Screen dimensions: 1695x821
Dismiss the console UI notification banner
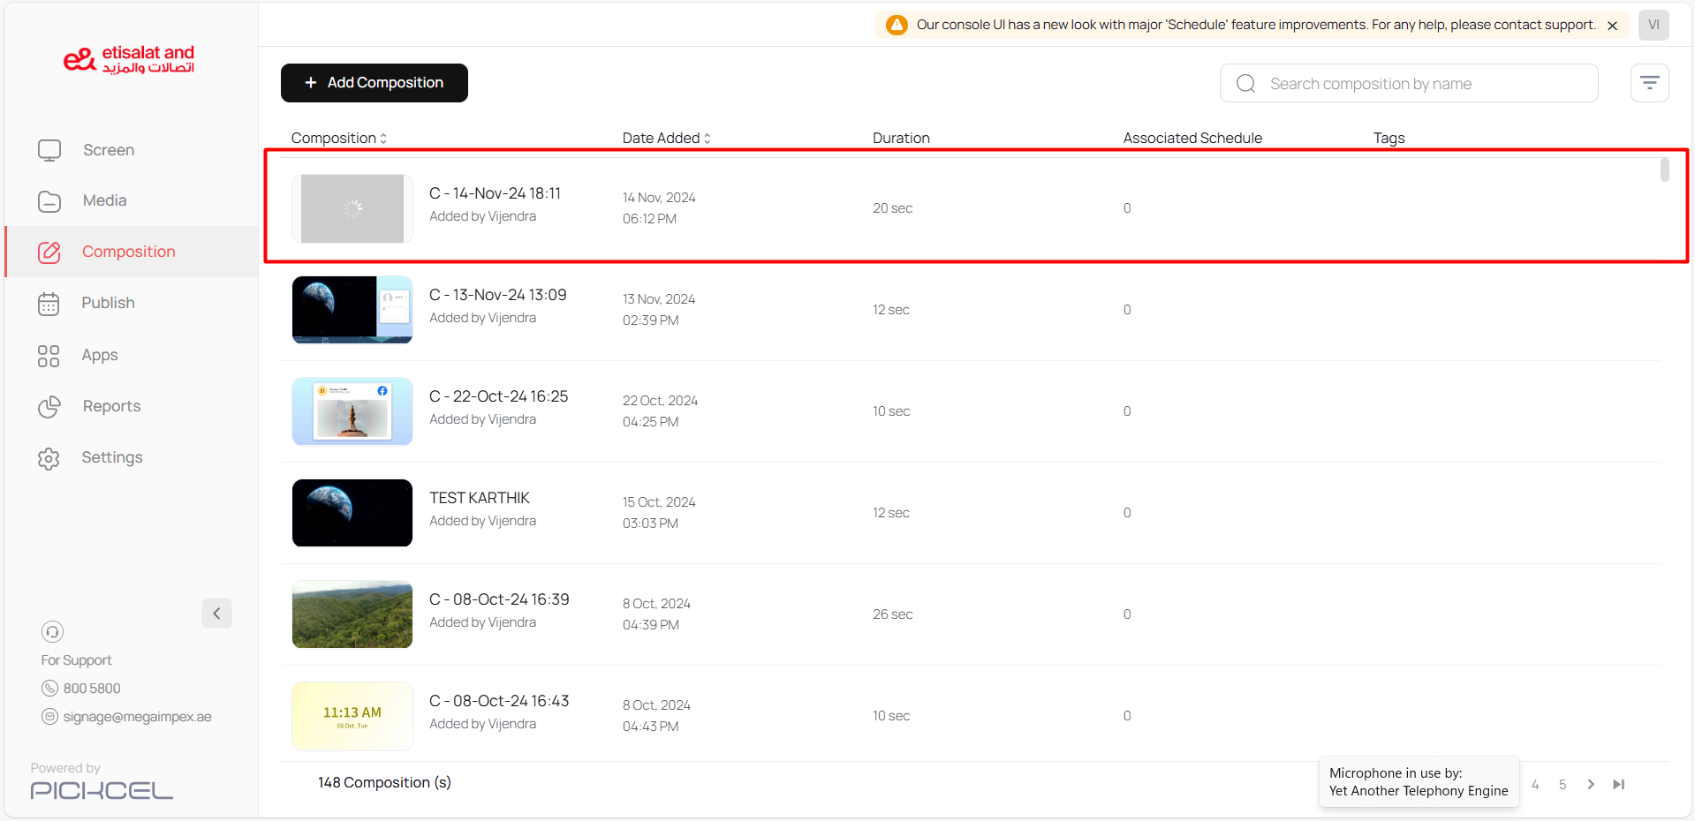[x=1612, y=26]
